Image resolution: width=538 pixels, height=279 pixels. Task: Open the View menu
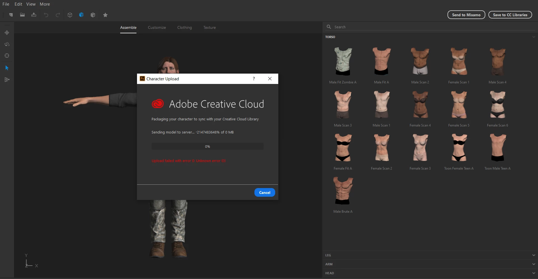[31, 4]
